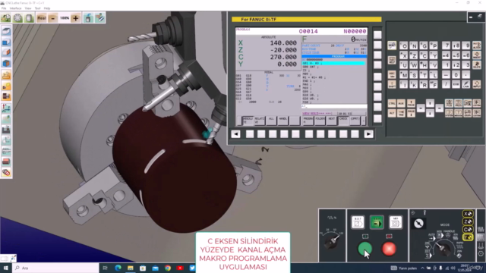Click the PROG function key
This screenshot has height=273, width=486.
coord(458,103)
